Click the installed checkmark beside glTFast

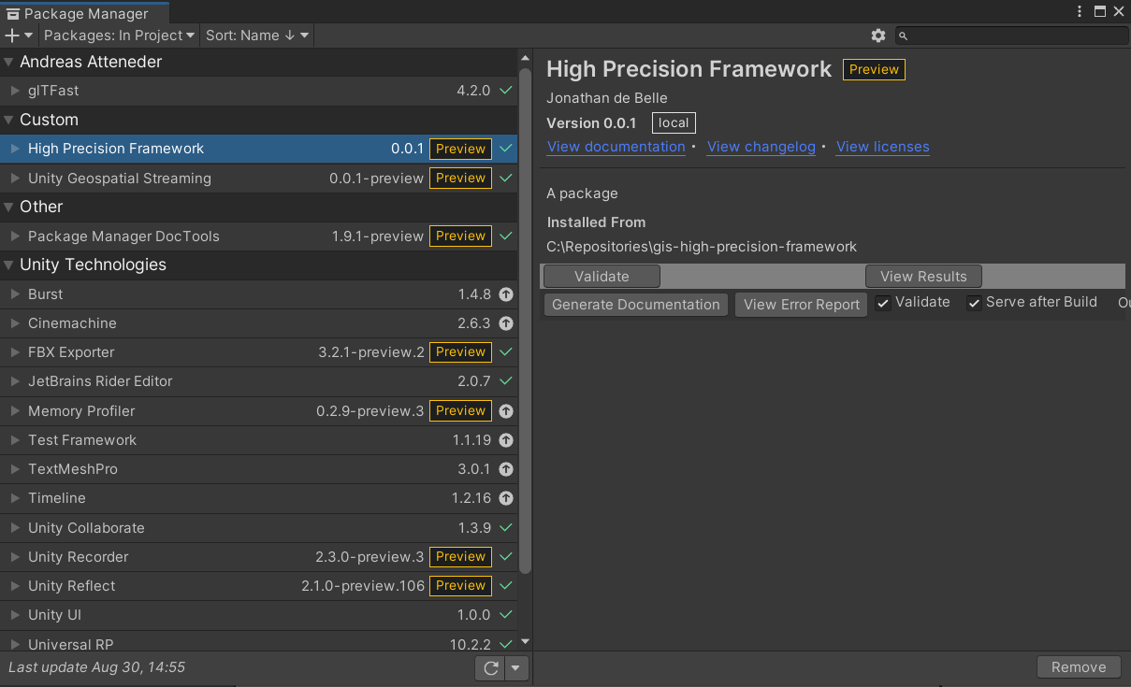click(506, 91)
